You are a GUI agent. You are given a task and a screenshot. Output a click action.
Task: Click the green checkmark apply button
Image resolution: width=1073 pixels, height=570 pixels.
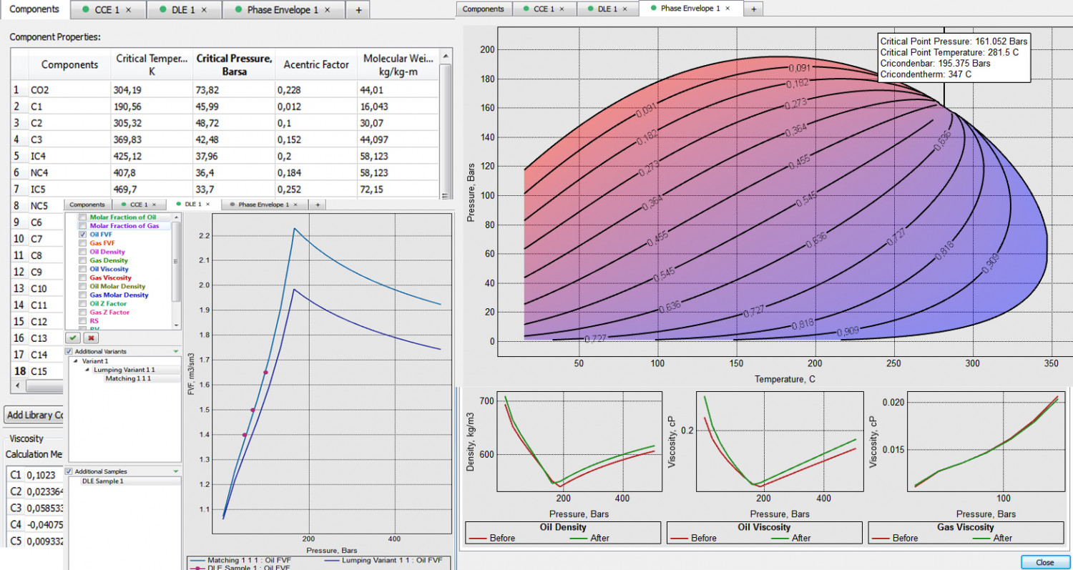click(x=73, y=338)
